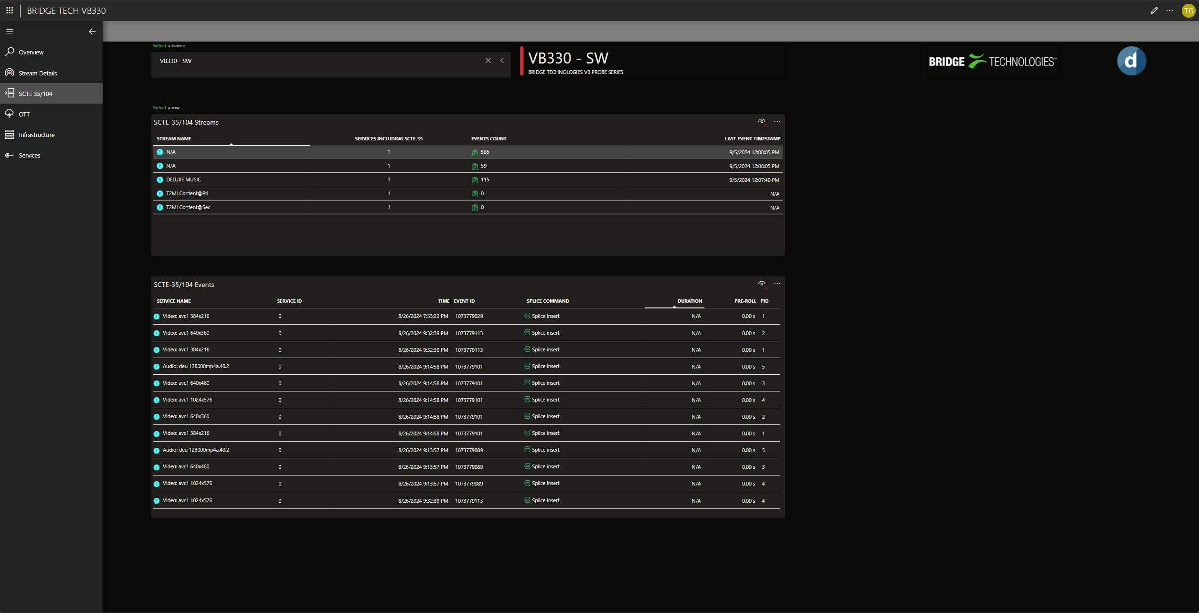Click the edit pencil icon in title bar
The image size is (1199, 613).
[x=1154, y=11]
